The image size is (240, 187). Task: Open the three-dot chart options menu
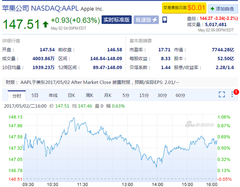(232, 94)
